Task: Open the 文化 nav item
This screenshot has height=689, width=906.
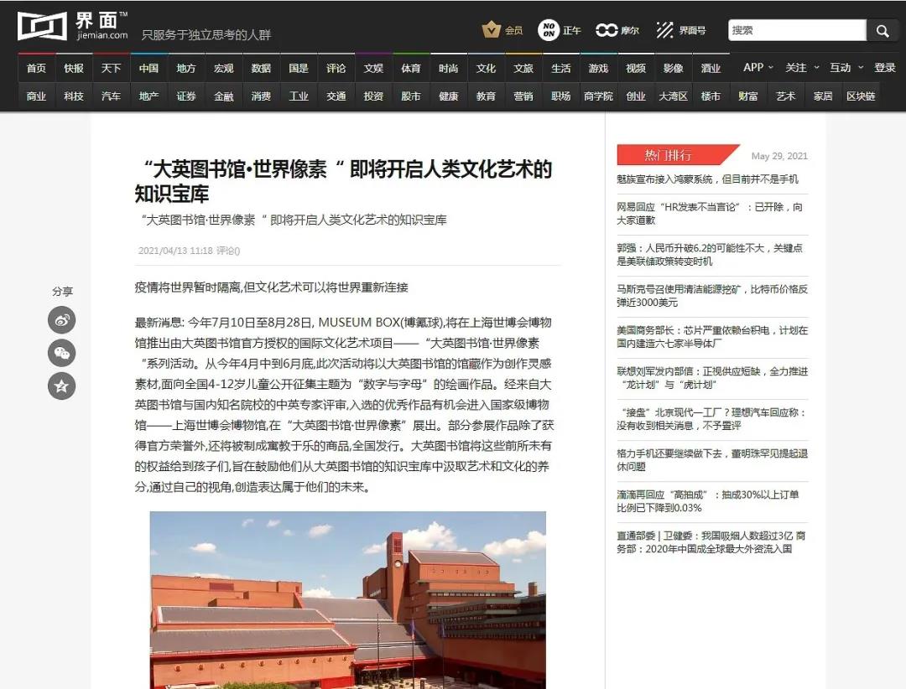Action: tap(486, 68)
